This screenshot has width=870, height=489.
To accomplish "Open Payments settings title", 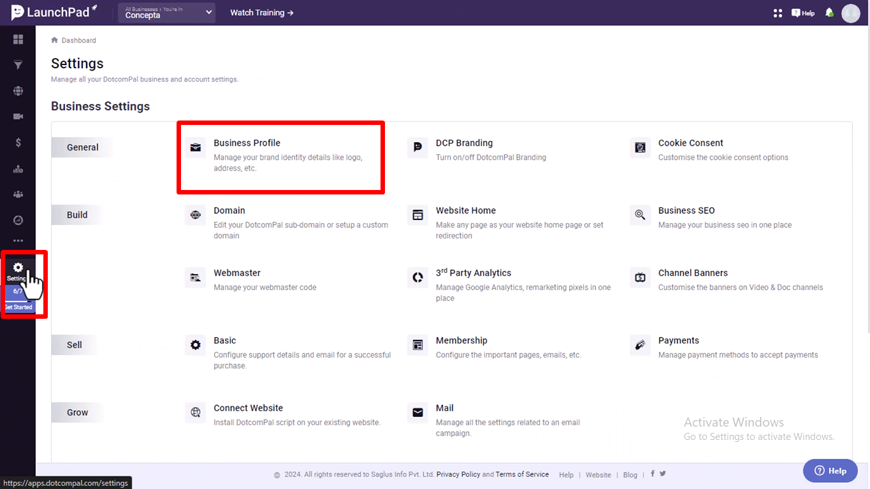I will coord(679,340).
